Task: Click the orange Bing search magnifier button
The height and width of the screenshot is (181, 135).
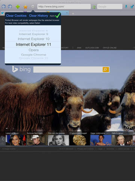Action: [x=106, y=69]
